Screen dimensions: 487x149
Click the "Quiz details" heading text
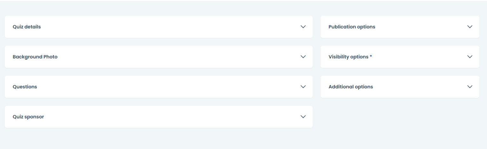[27, 27]
